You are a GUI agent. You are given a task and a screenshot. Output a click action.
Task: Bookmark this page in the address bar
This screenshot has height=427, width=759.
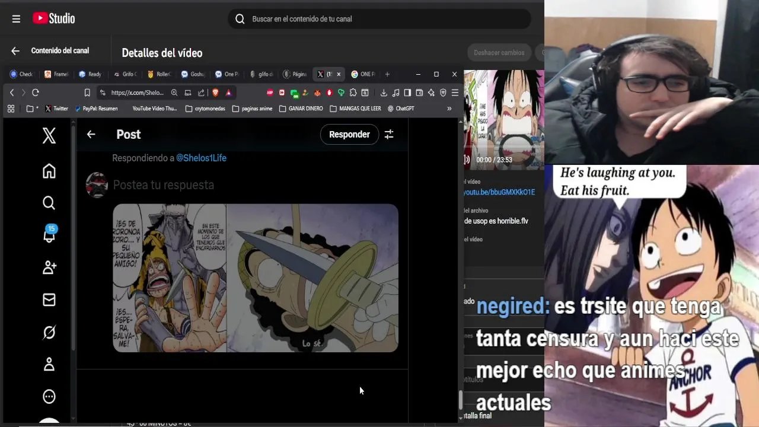87,93
